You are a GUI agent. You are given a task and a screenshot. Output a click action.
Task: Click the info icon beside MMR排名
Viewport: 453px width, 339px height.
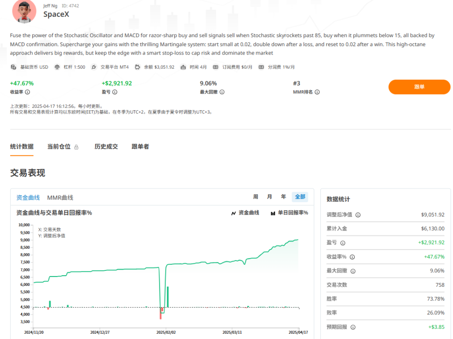pos(317,92)
